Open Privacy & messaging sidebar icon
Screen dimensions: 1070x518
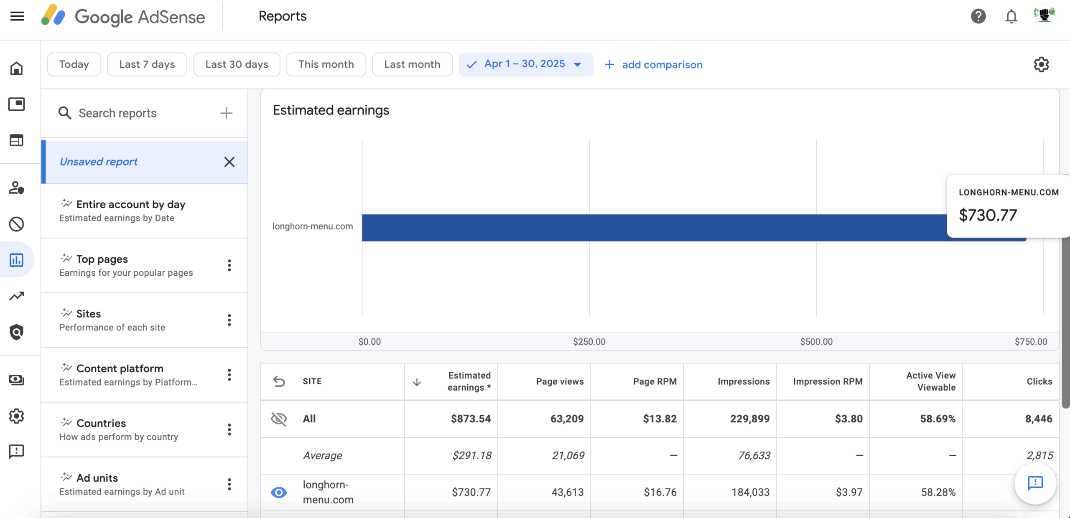[17, 188]
